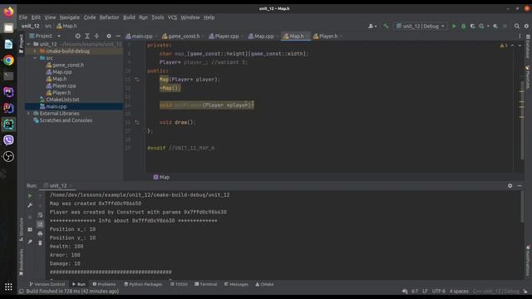Screen dimensions: 532x299
Task: Open the File menu
Action: pyautogui.click(x=23, y=17)
